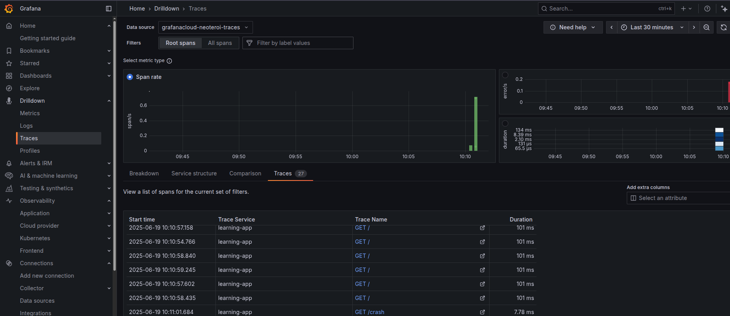Collapse the Drilldown section chevron

click(109, 101)
